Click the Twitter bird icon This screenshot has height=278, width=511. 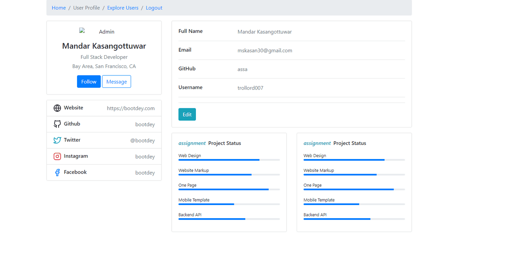point(57,140)
